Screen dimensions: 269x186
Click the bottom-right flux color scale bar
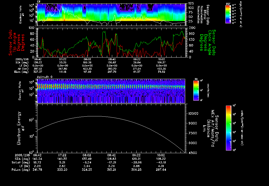coord(229,128)
